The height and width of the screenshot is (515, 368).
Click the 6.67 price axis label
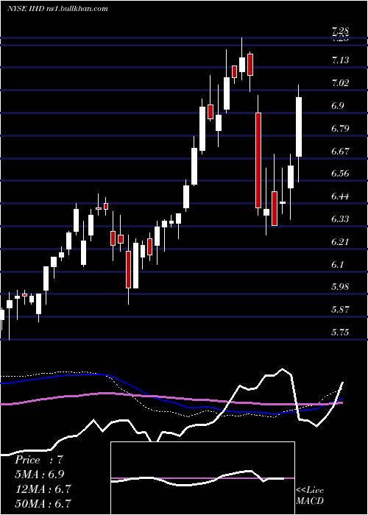click(x=340, y=152)
